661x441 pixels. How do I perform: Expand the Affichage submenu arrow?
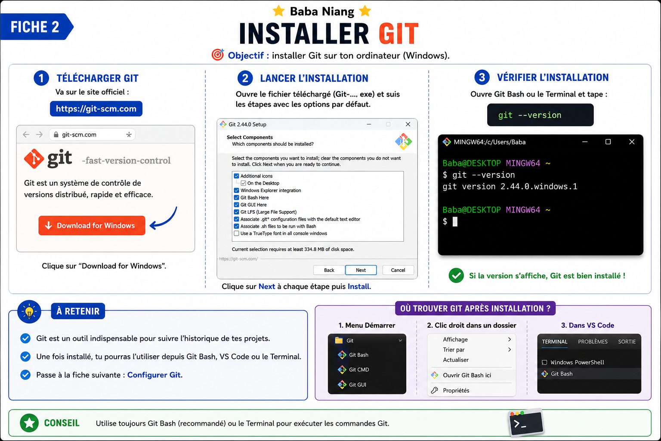tap(510, 339)
